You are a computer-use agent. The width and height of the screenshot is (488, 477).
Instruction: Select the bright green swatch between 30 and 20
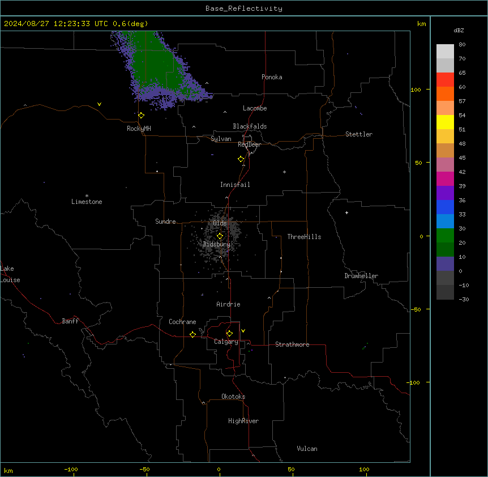[x=445, y=236]
